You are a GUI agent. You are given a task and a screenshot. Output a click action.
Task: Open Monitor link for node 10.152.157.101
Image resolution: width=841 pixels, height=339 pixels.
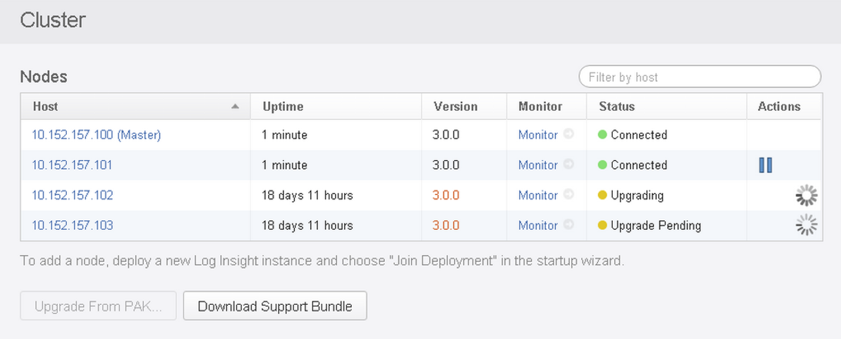[x=538, y=165]
